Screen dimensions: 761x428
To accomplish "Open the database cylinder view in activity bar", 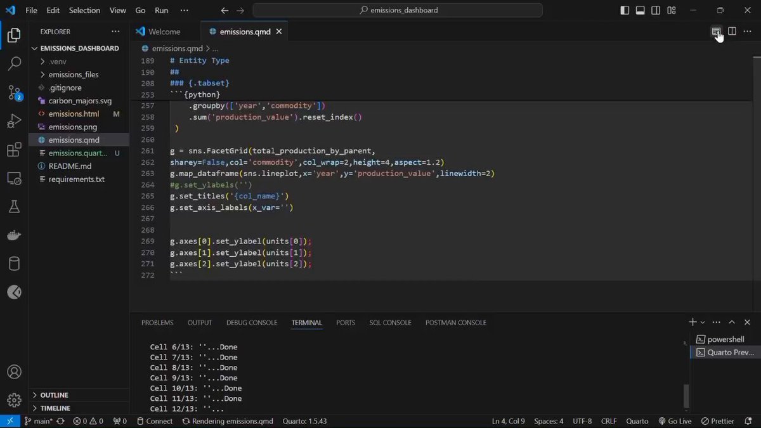I will (14, 264).
